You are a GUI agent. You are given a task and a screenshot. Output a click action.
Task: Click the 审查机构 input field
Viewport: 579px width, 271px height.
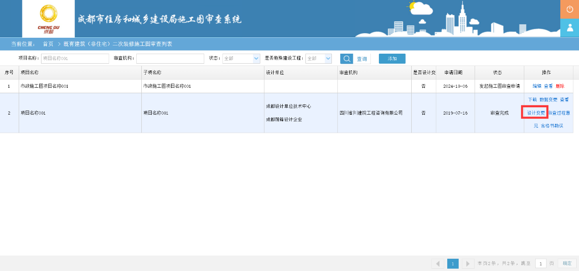[170, 58]
